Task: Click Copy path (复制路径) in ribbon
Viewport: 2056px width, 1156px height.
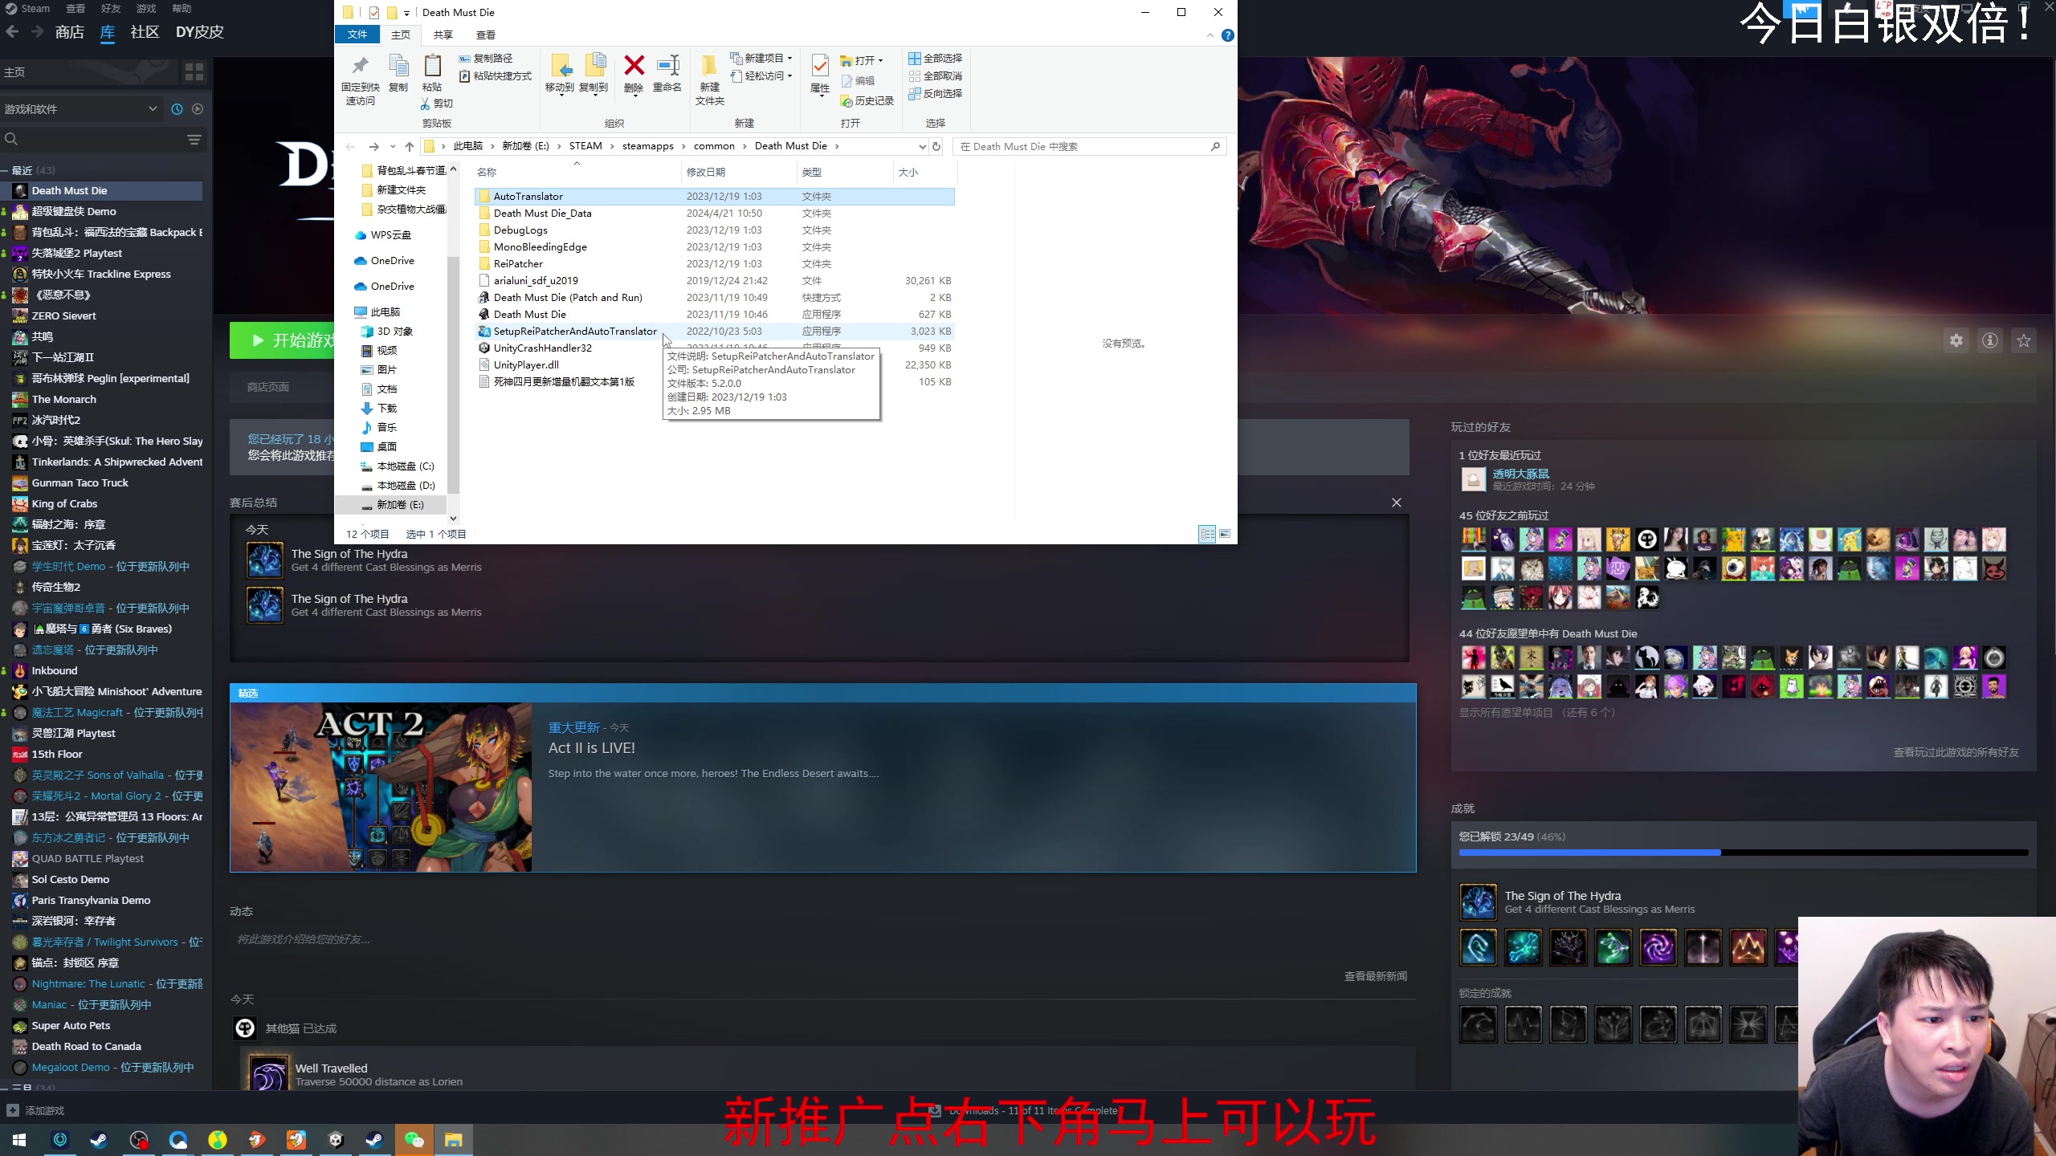Action: 486,59
